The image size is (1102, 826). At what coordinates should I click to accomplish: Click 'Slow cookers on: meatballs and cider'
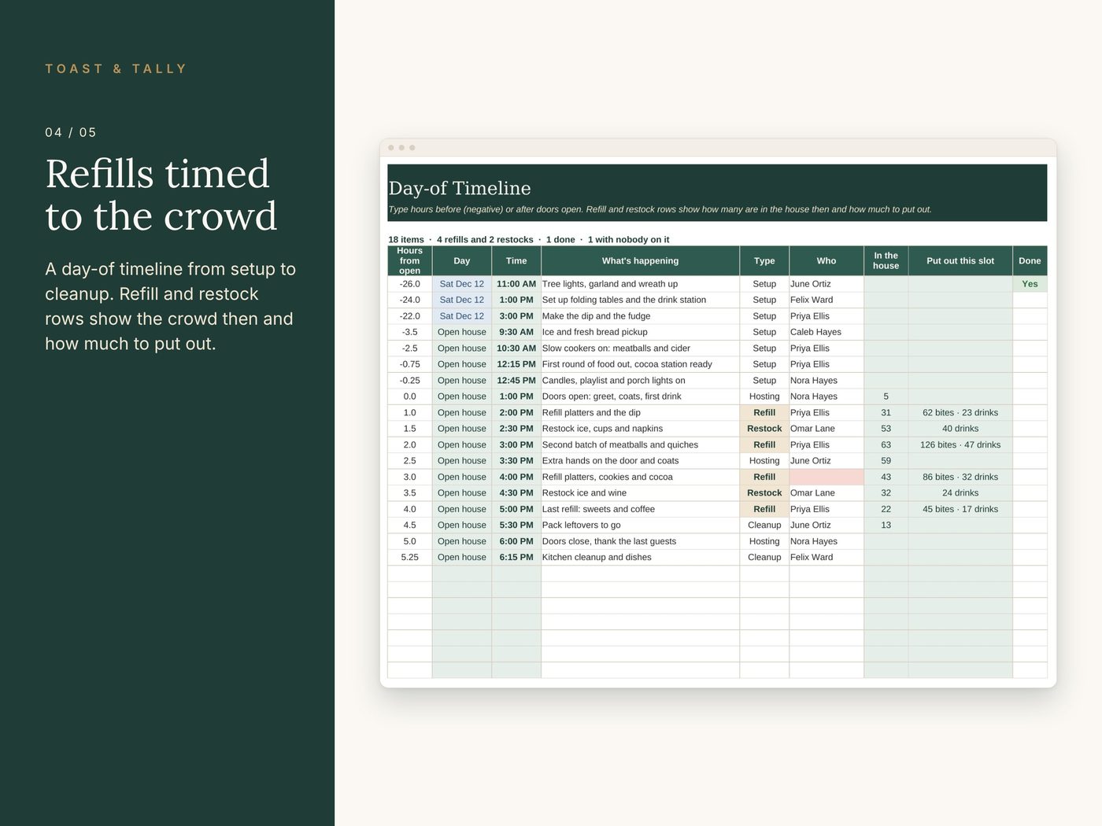(x=640, y=348)
